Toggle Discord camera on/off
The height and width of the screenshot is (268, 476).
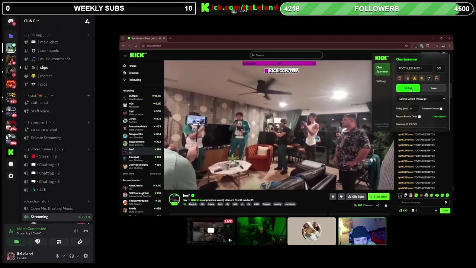(16, 242)
